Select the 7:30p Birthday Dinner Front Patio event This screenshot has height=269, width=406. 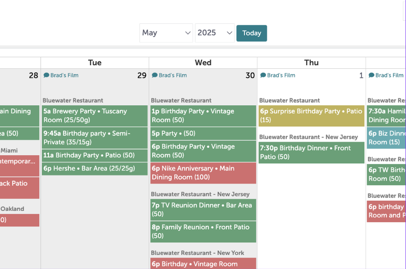pos(311,152)
